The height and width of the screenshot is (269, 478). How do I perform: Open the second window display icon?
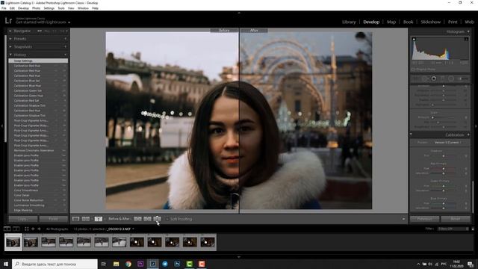pyautogui.click(x=16, y=229)
